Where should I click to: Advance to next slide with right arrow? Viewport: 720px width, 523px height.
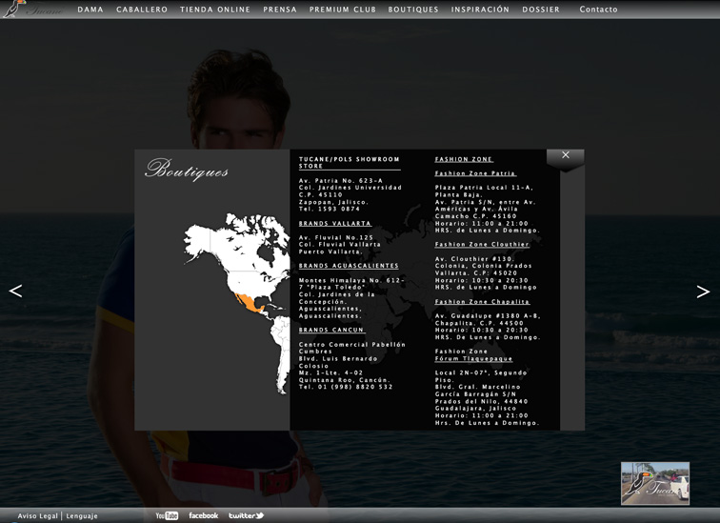(702, 292)
